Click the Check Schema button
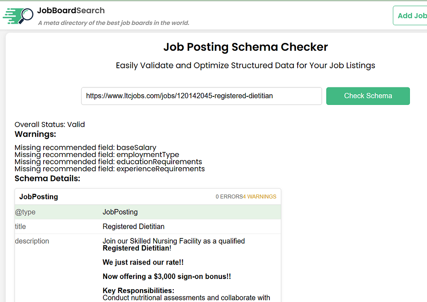The image size is (427, 302). (368, 96)
